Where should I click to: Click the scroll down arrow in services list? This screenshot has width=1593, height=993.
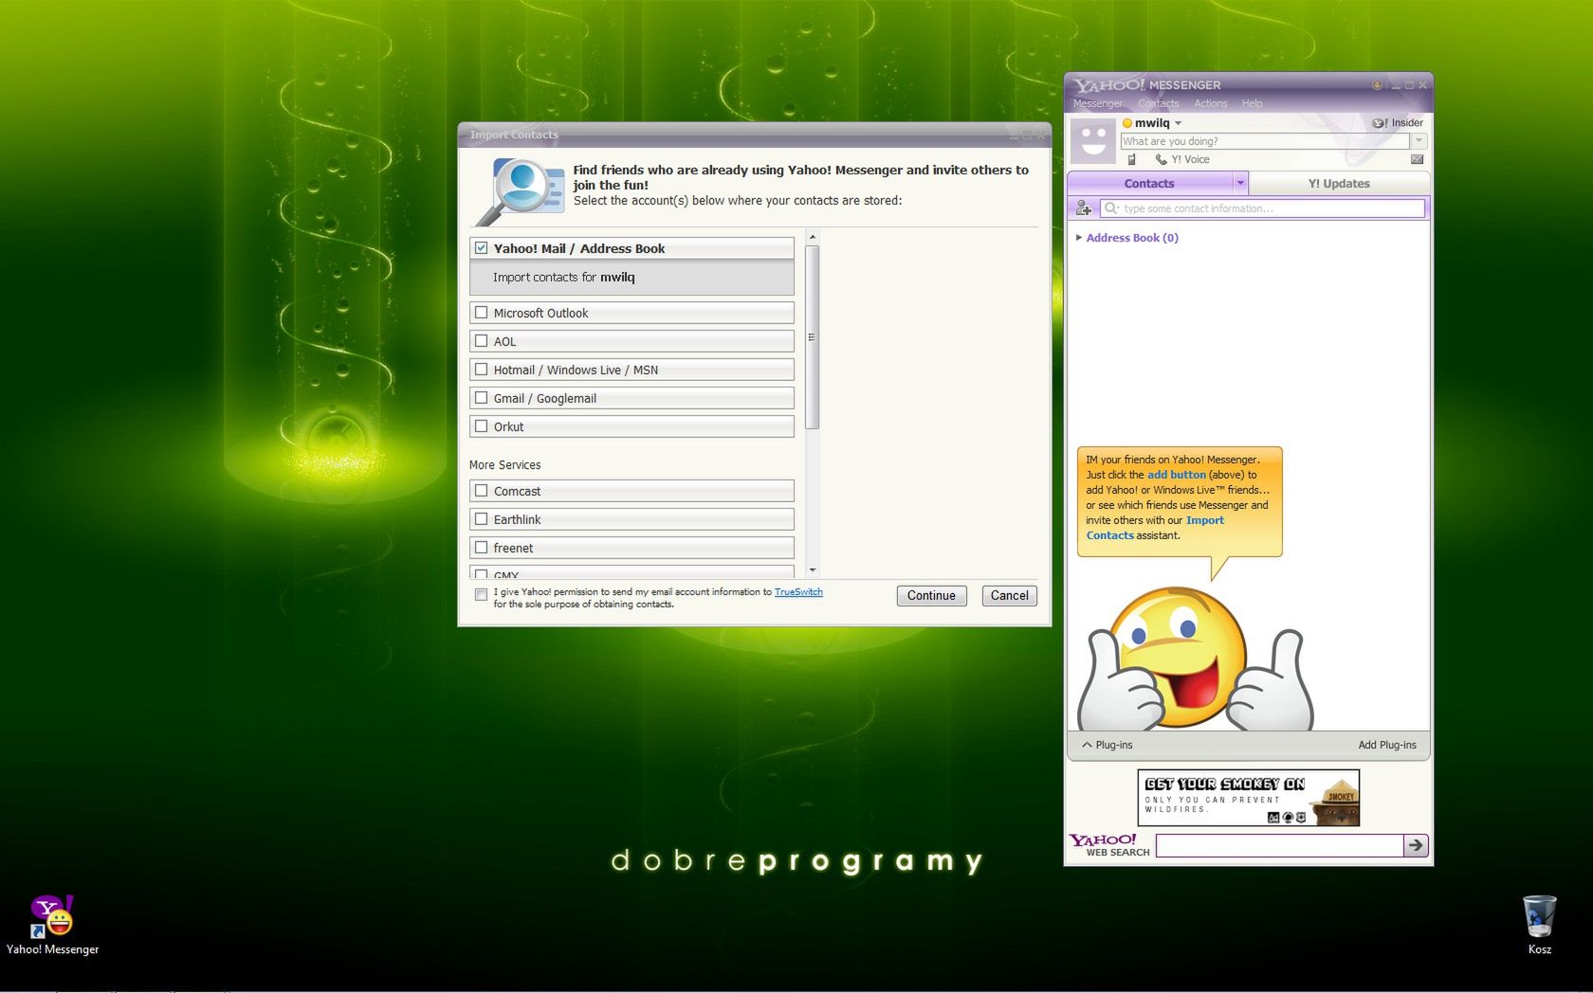813,570
